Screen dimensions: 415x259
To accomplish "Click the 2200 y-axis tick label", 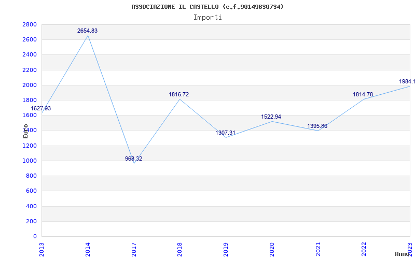I will coord(30,70).
